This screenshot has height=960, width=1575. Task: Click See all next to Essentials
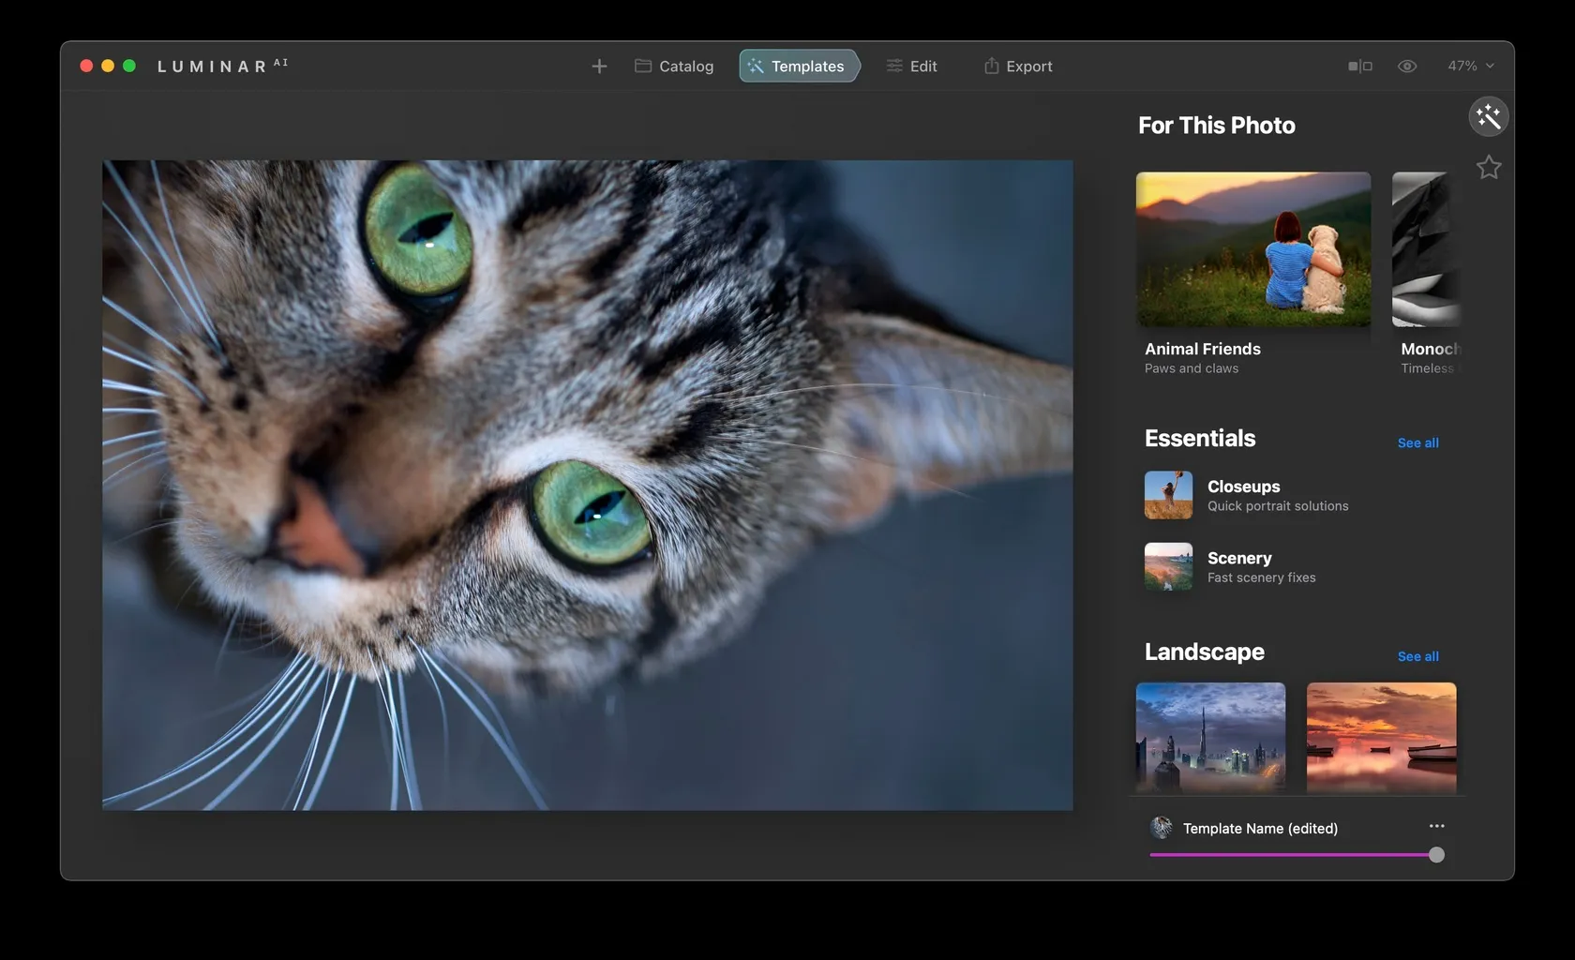click(x=1417, y=442)
